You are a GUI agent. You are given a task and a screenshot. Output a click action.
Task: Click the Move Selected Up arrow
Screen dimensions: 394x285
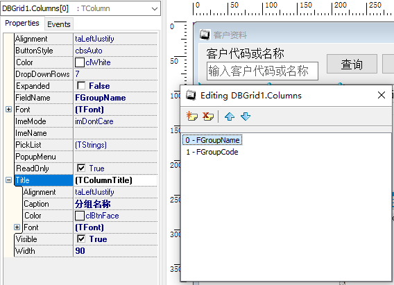click(x=230, y=116)
